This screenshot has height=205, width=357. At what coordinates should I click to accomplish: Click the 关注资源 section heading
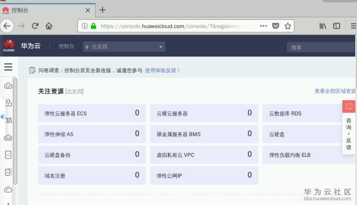pyautogui.click(x=51, y=91)
